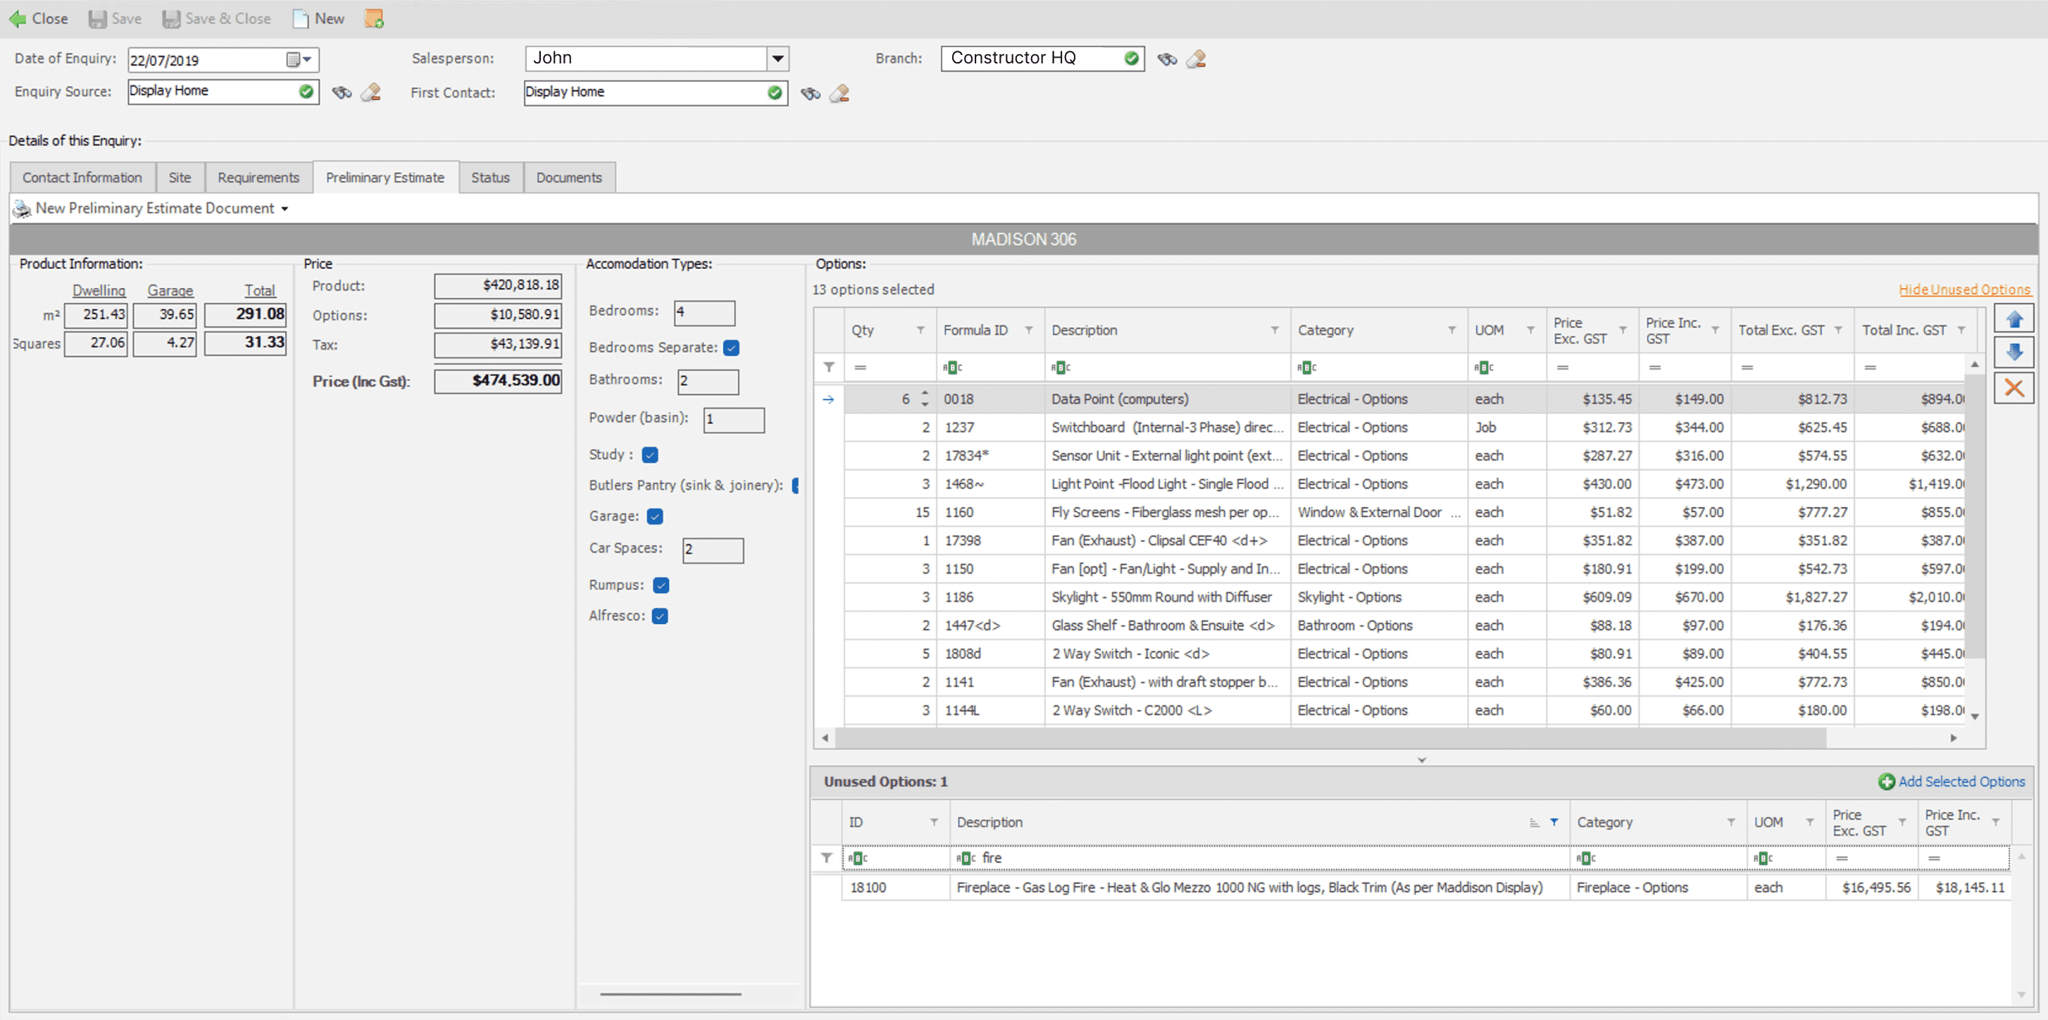This screenshot has height=1020, width=2048.
Task: Click the fire filter field in Unused Options
Action: 1034,858
